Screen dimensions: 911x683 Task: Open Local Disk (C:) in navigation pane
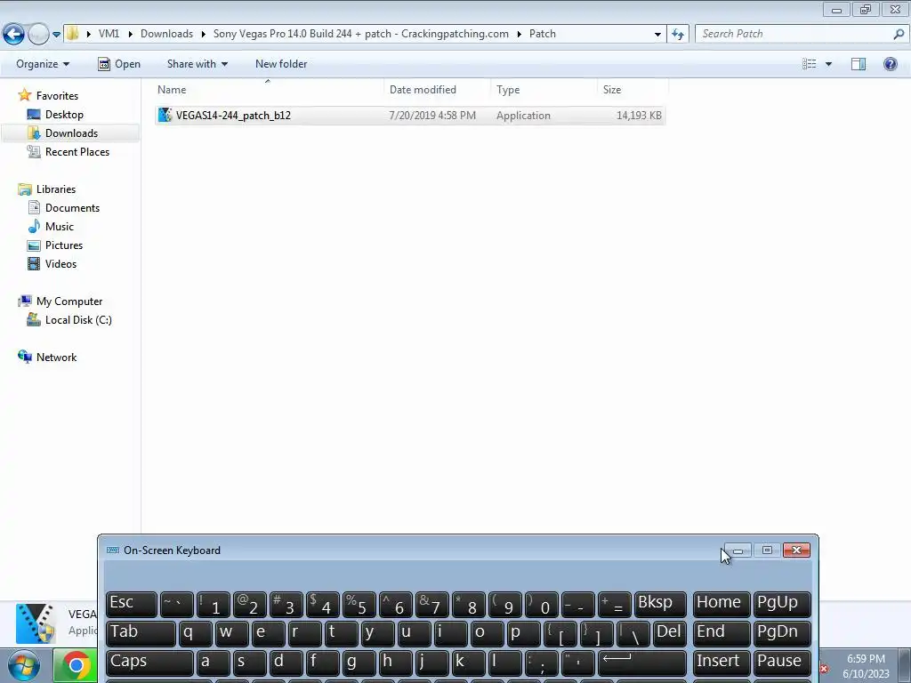78,320
